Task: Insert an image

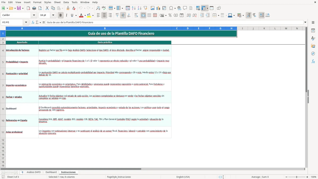Action: point(153,8)
